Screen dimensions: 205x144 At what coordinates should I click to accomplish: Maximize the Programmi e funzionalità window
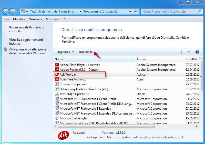tap(188, 2)
